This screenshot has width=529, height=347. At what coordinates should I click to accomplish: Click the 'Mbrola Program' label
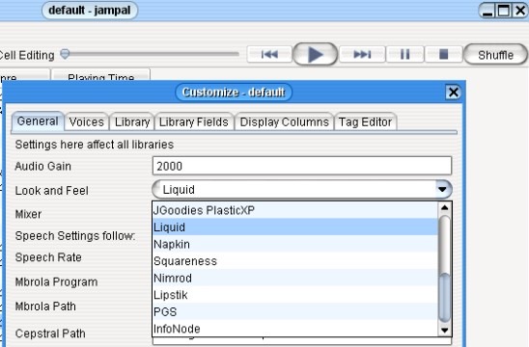pos(56,282)
